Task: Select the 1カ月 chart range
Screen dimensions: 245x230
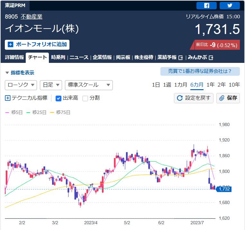Action: tap(181, 85)
